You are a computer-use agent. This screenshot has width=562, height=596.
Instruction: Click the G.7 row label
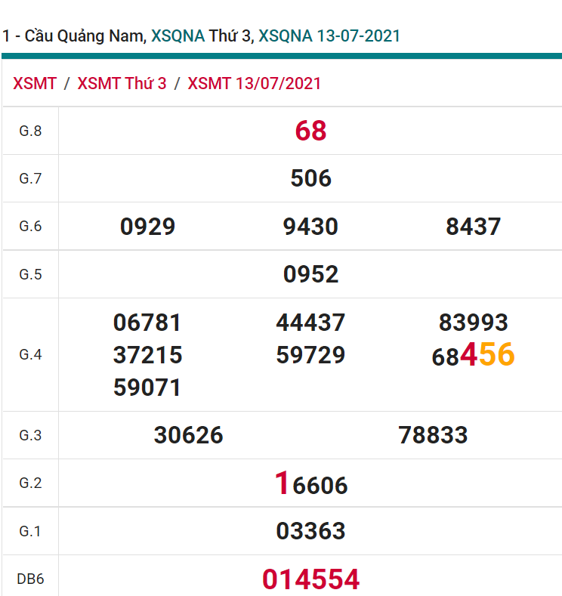(x=30, y=178)
